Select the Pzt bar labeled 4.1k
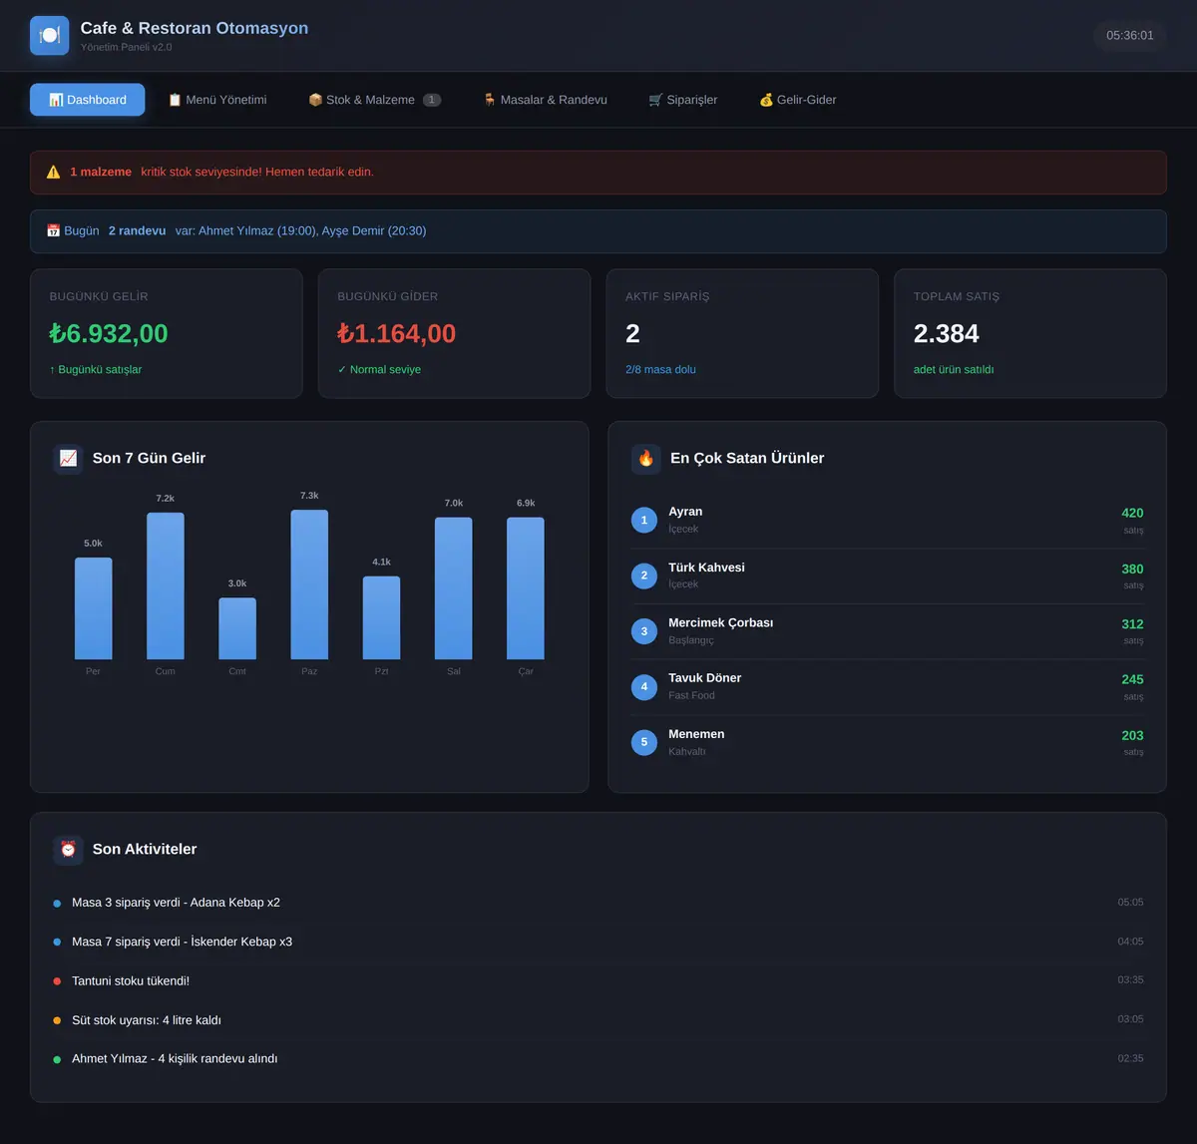Screen dimensions: 1197x1144 pyautogui.click(x=381, y=617)
